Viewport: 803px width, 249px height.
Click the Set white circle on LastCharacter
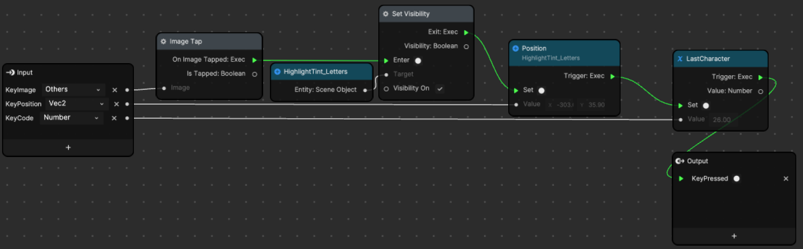[x=705, y=105]
